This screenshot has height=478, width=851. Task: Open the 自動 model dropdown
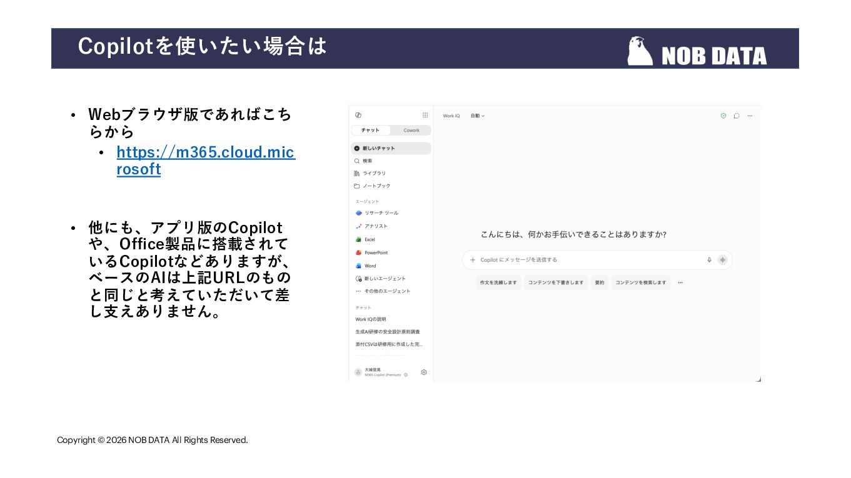(x=478, y=116)
